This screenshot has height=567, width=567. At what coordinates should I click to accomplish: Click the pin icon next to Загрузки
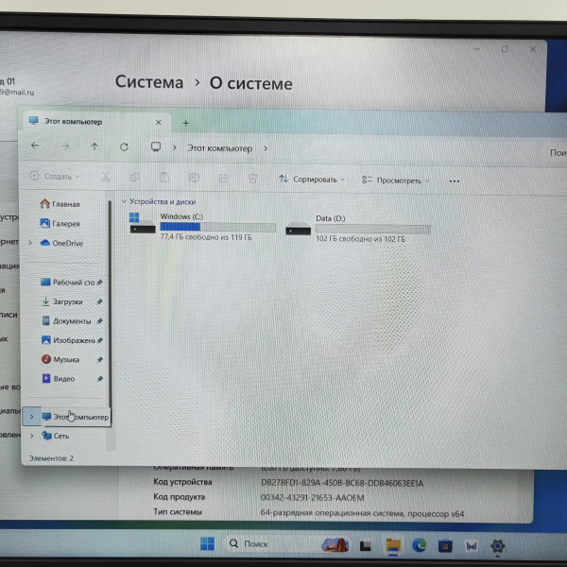click(100, 301)
